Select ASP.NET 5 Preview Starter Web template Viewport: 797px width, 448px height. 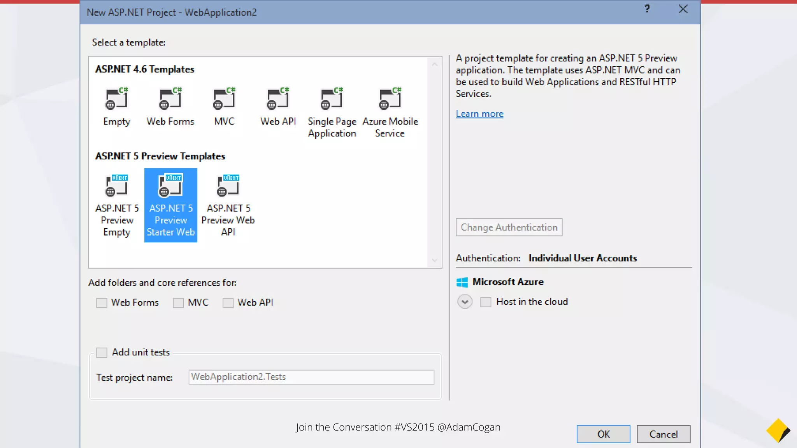point(170,205)
